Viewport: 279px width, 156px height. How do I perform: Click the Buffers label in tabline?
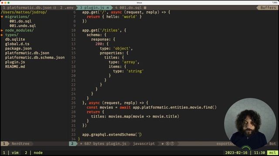click(x=268, y=8)
